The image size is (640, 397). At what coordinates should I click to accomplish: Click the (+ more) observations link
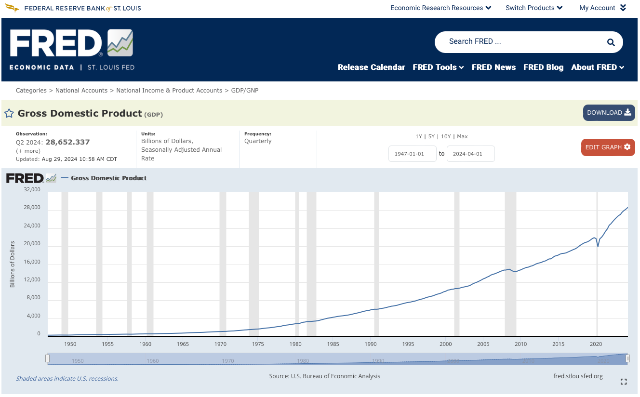[28, 151]
